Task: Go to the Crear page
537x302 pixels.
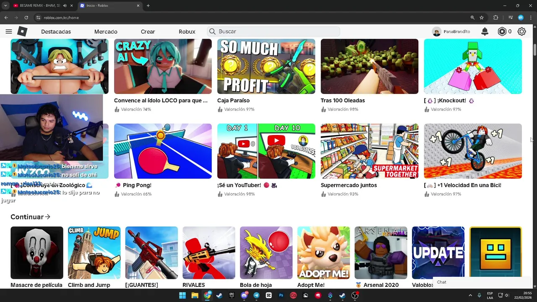Action: 148,31
